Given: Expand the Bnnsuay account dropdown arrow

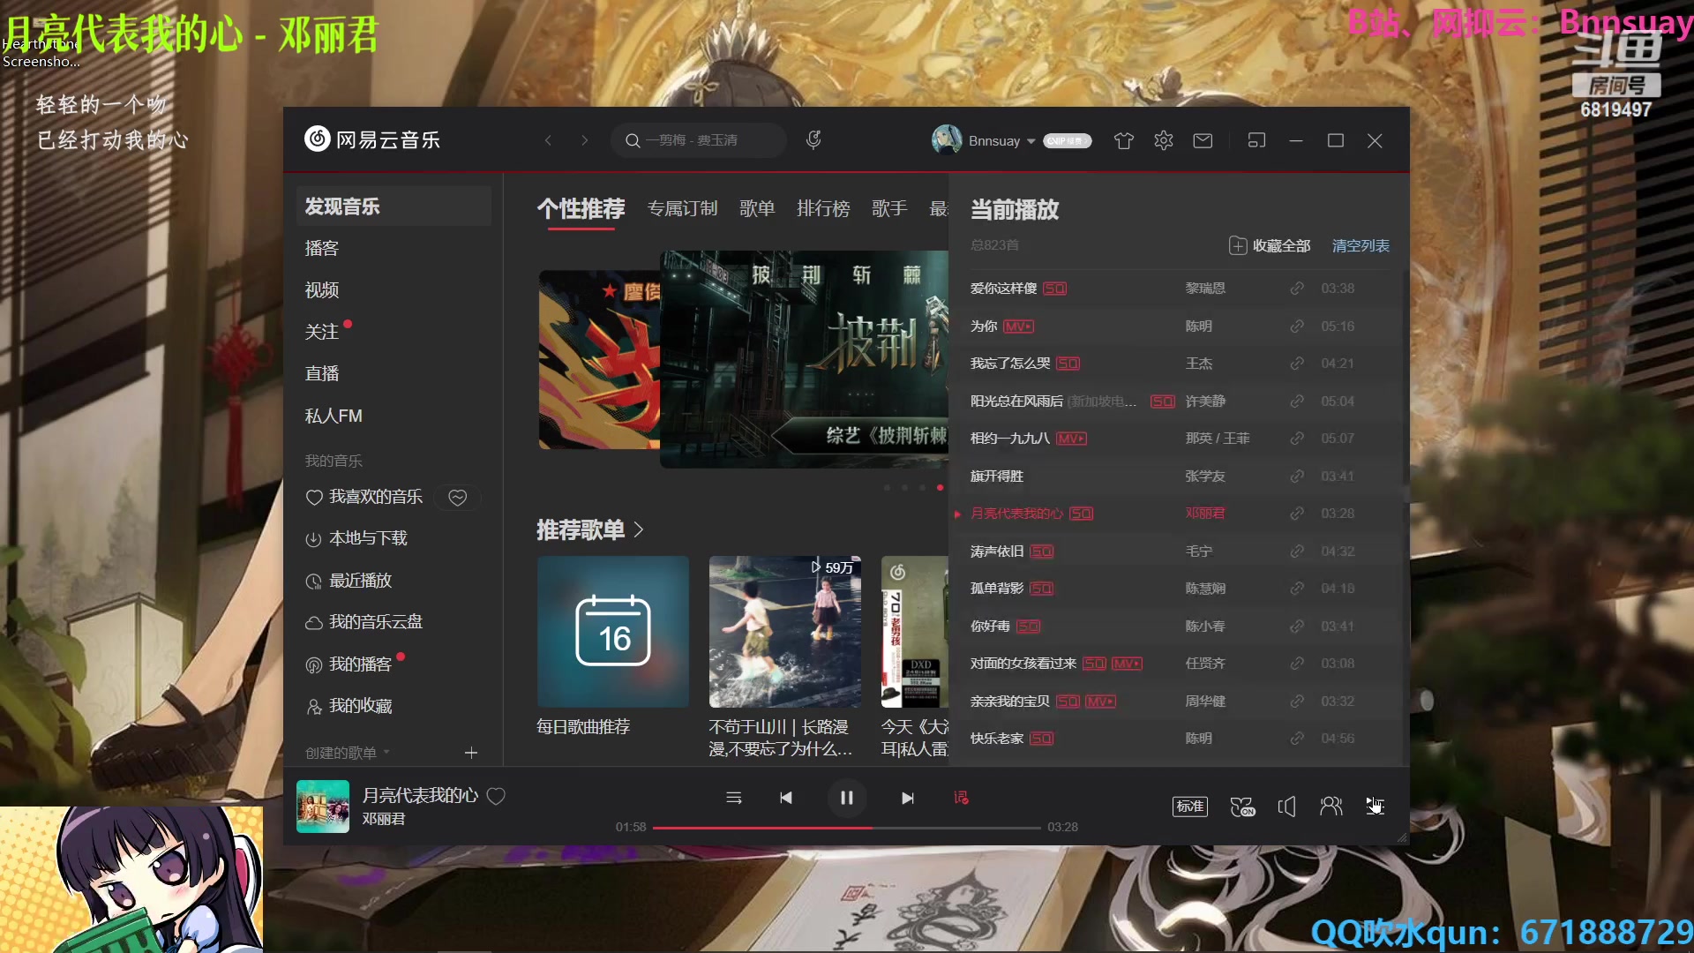Looking at the screenshot, I should [1031, 141].
